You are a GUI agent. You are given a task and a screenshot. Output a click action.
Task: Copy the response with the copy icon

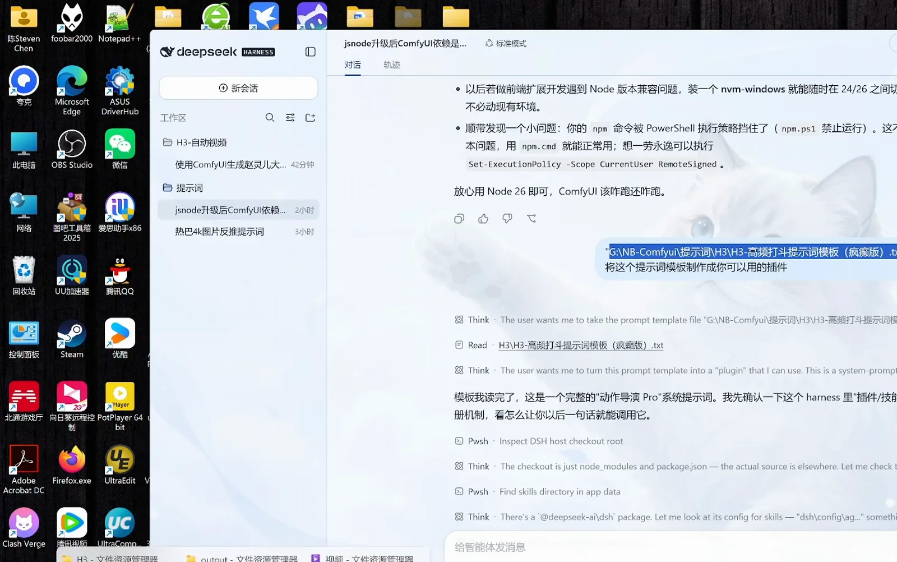coord(459,218)
